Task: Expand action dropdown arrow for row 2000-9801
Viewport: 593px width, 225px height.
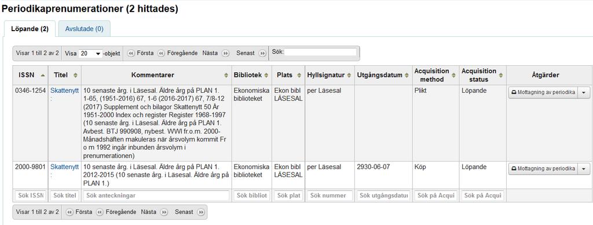Action: coord(584,169)
